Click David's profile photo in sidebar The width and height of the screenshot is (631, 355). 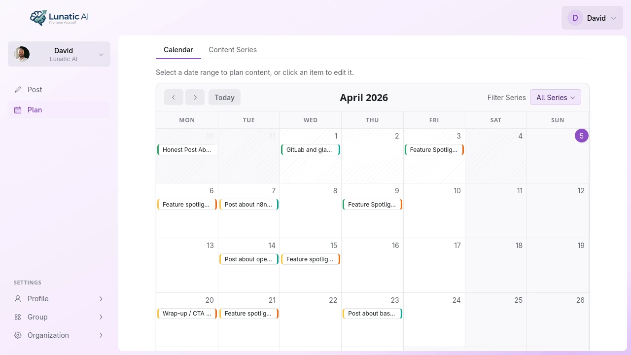(22, 54)
